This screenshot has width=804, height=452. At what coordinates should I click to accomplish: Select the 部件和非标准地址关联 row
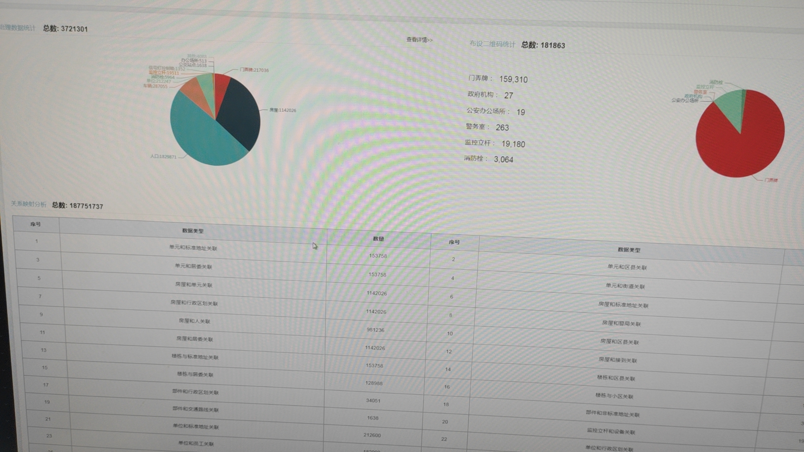[612, 414]
